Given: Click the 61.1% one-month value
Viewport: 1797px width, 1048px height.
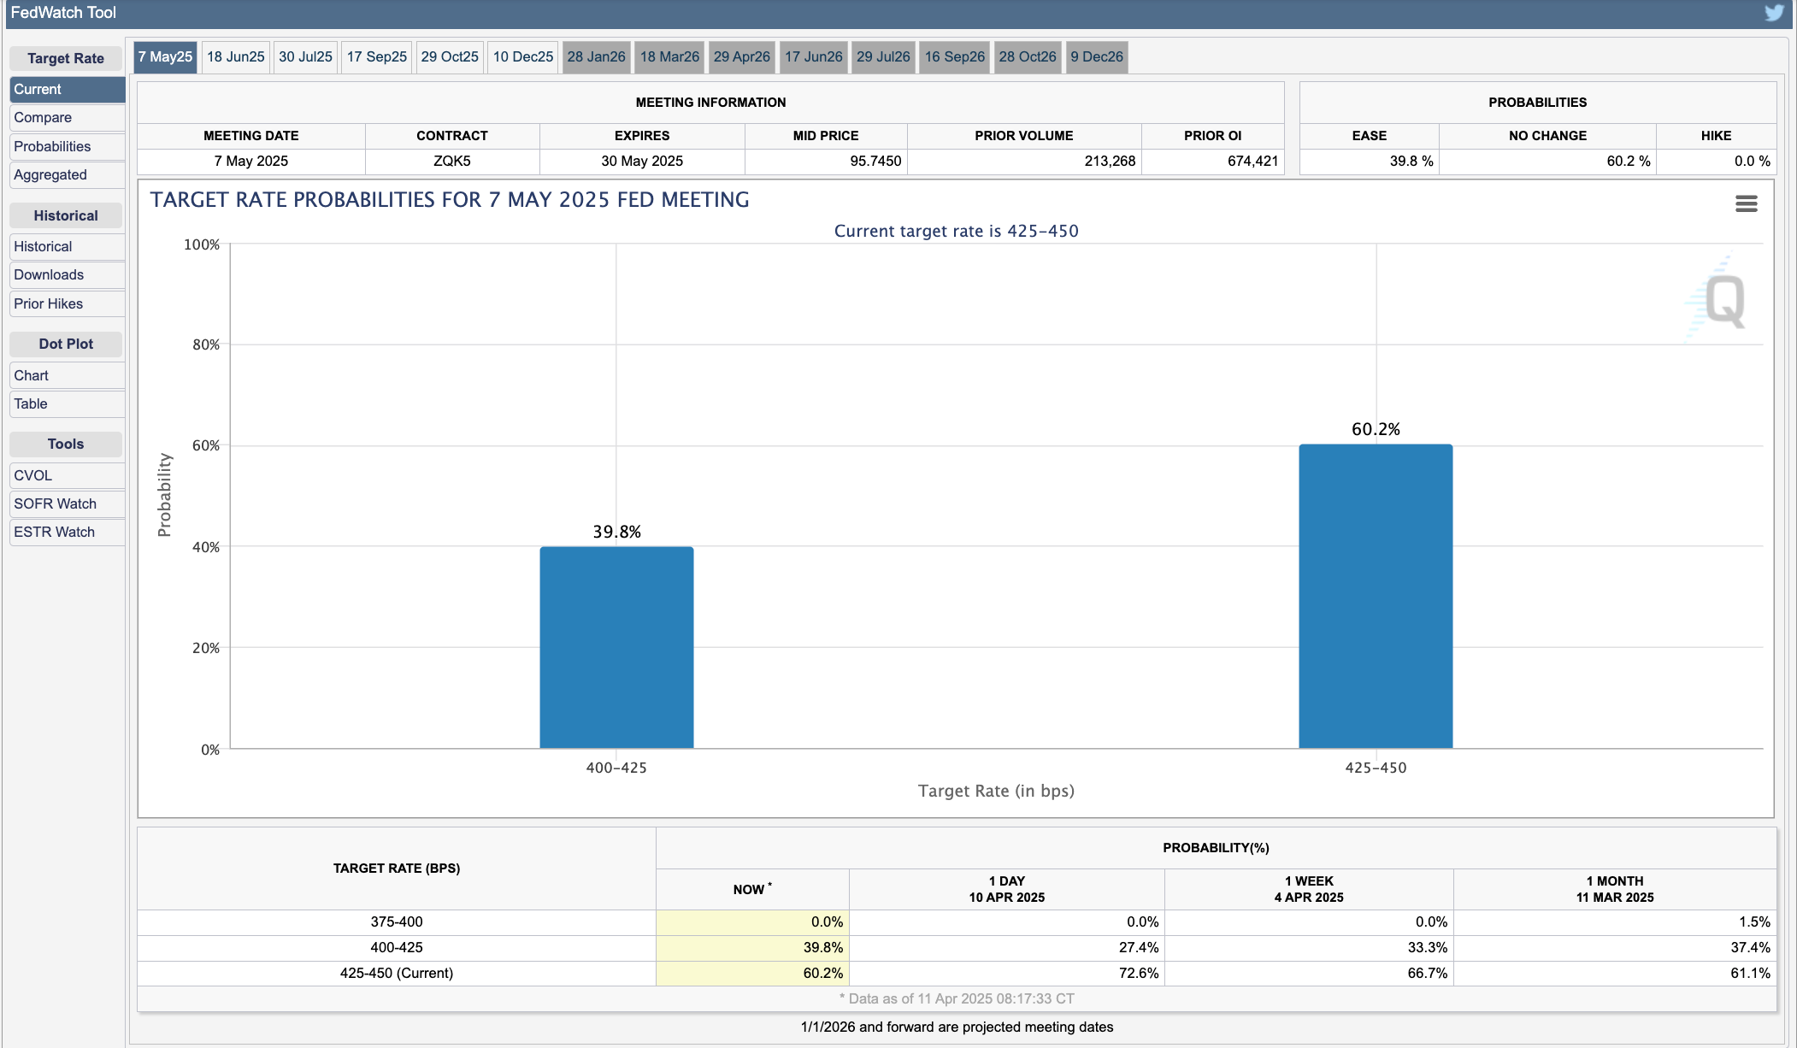Looking at the screenshot, I should [1751, 974].
